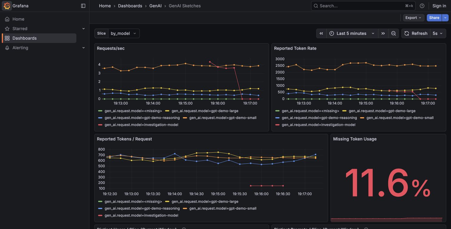Screen dimensions: 451x229
Task: Toggle the sidebar dock menu icon
Action: pyautogui.click(x=83, y=6)
